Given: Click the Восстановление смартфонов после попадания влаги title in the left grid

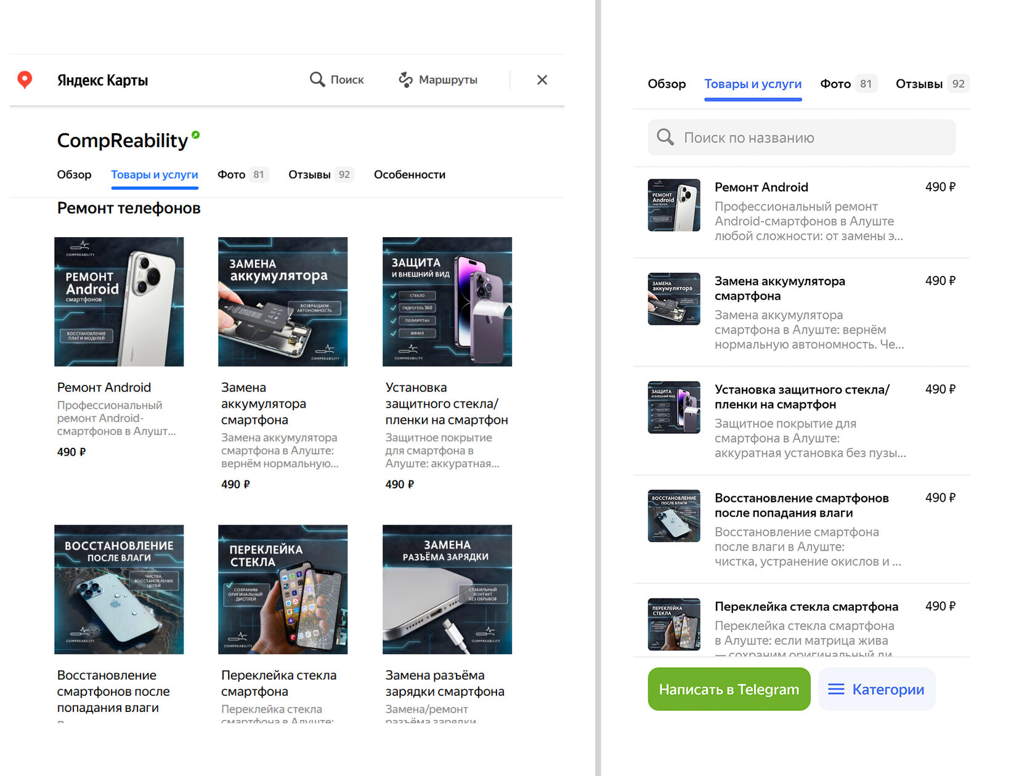Looking at the screenshot, I should tap(113, 691).
